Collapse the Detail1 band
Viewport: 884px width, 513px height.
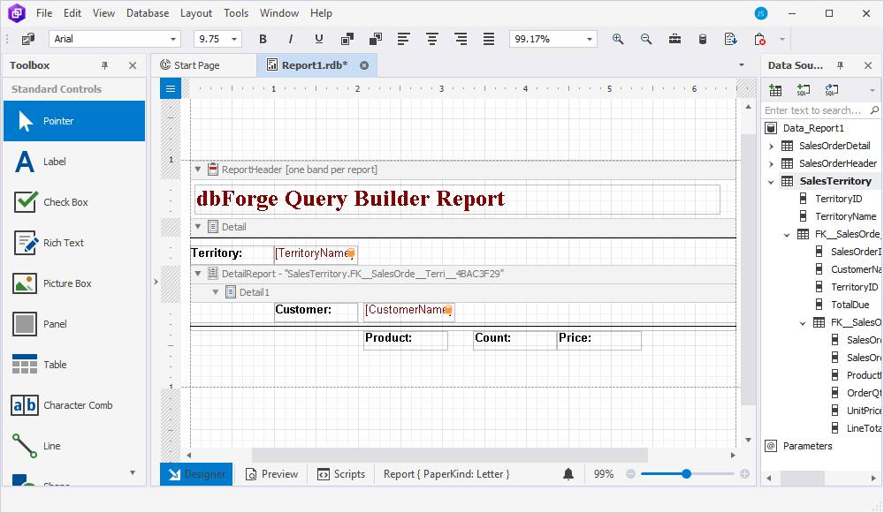click(216, 291)
